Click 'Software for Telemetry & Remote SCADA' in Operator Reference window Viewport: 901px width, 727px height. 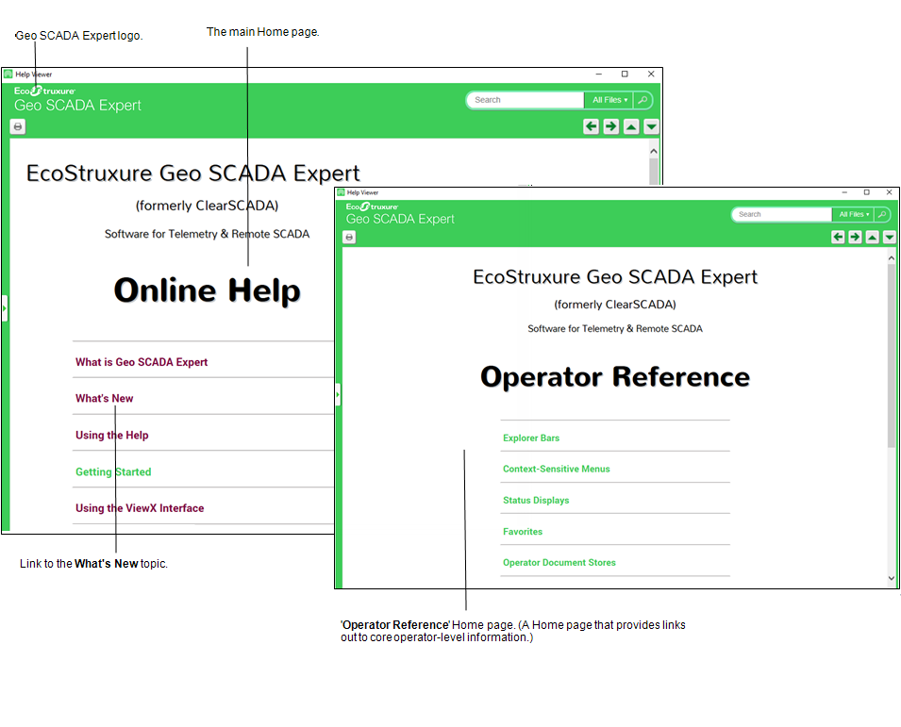[615, 328]
